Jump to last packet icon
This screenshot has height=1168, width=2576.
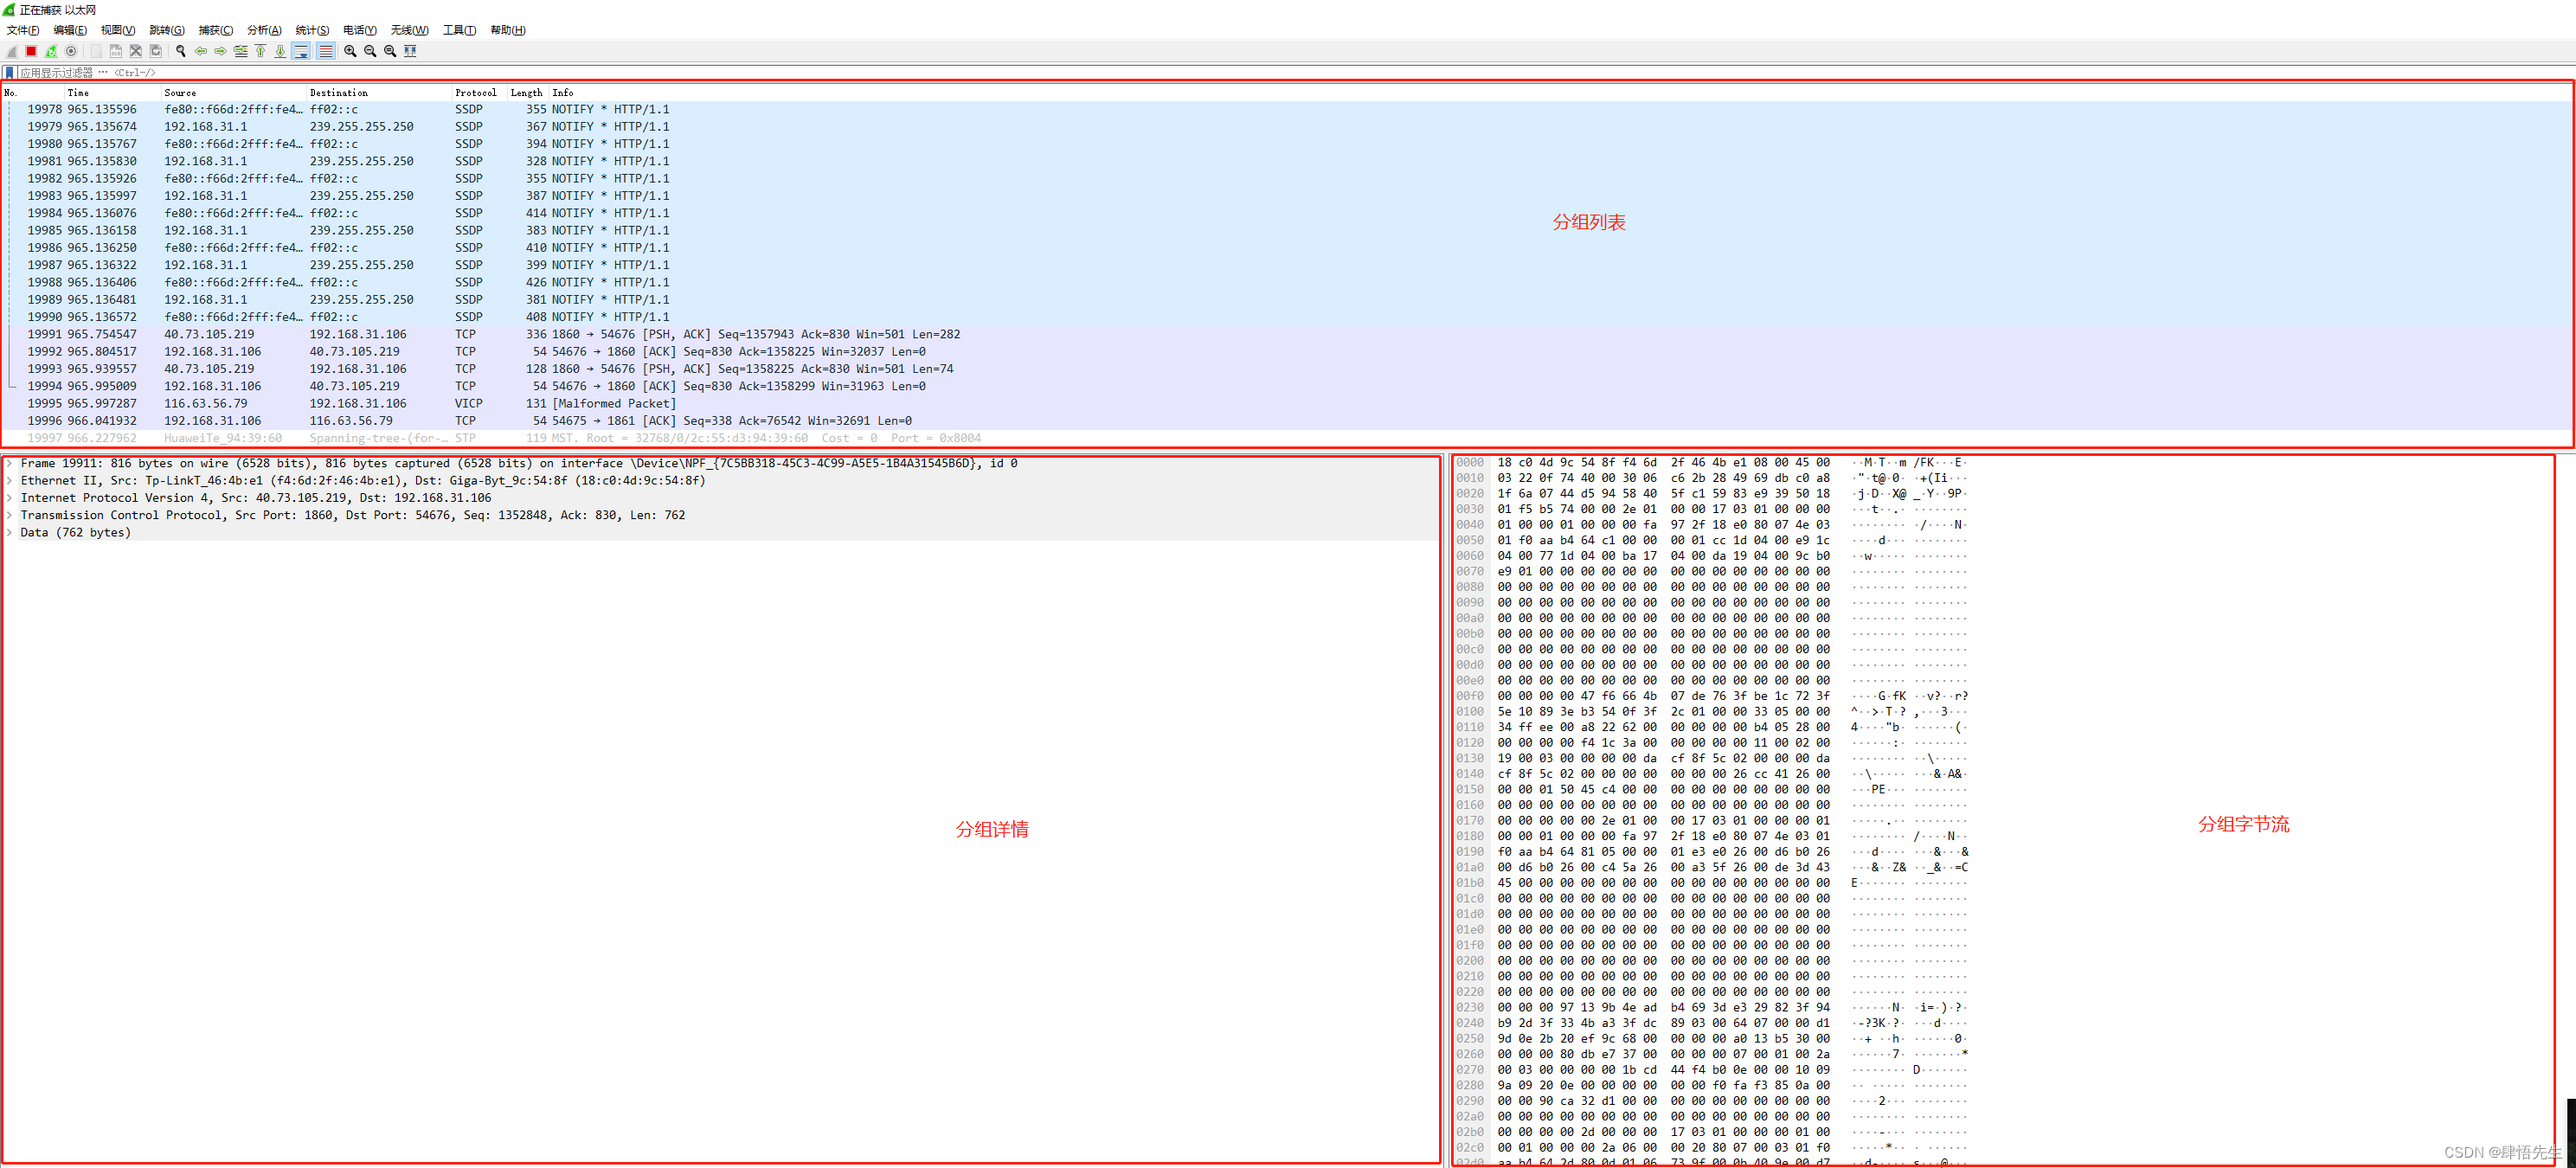click(281, 51)
